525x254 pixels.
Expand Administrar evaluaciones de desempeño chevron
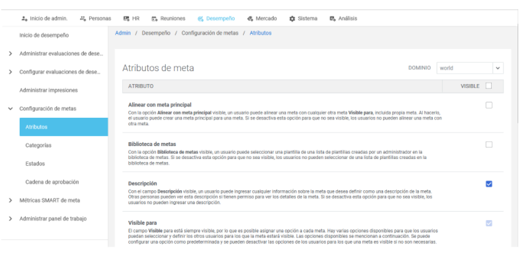[x=10, y=53]
